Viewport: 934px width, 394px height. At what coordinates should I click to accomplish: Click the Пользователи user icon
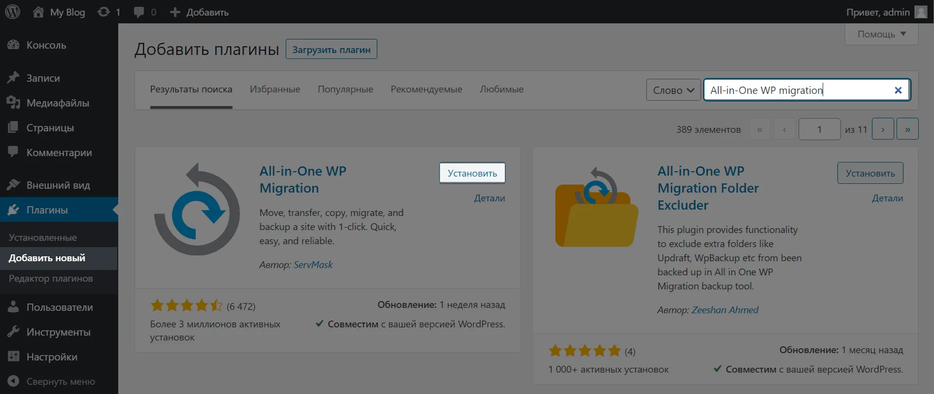(14, 307)
